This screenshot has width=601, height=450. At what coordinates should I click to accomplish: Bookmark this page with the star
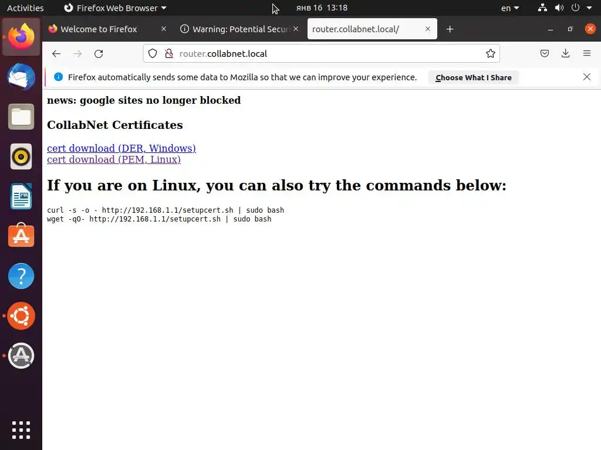tap(490, 53)
